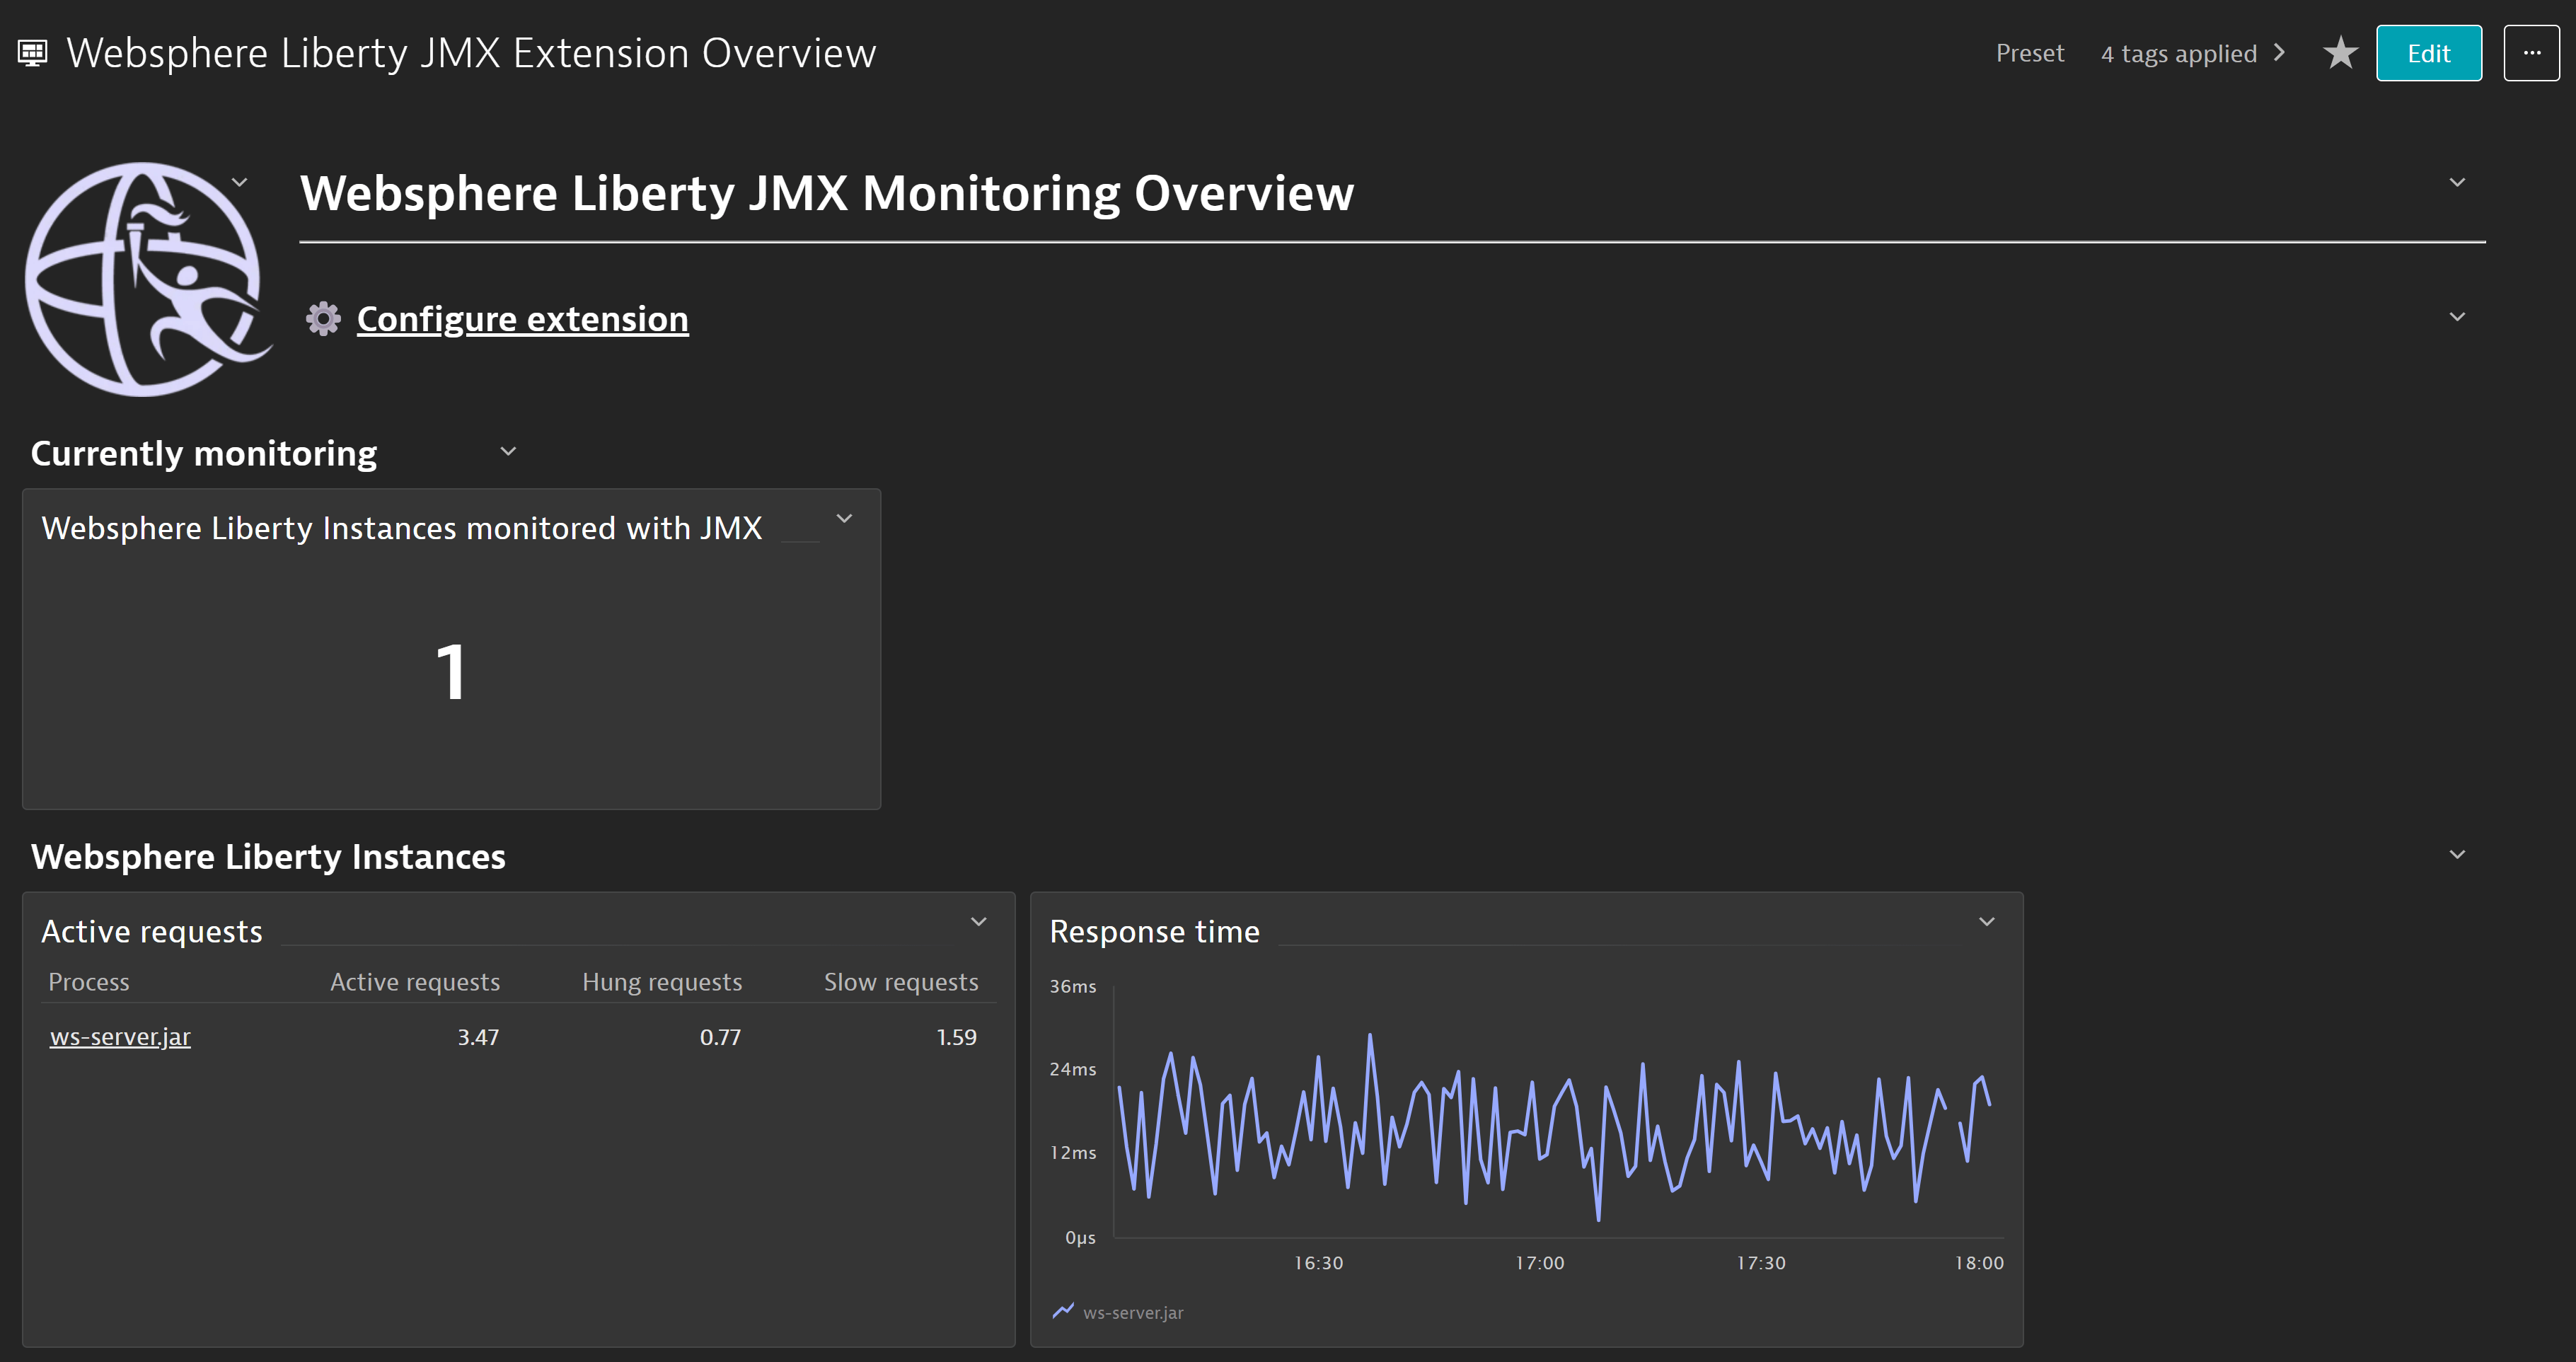Click the ws-server.jar chart legend entry
This screenshot has height=1362, width=2576.
tap(1132, 1312)
